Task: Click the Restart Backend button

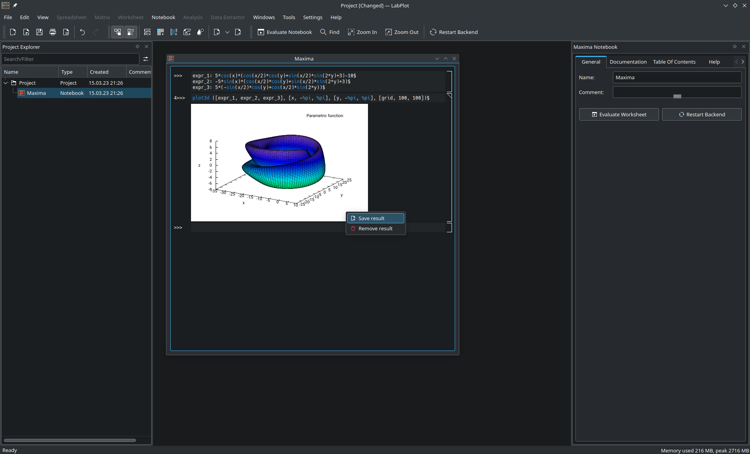Action: click(x=702, y=114)
